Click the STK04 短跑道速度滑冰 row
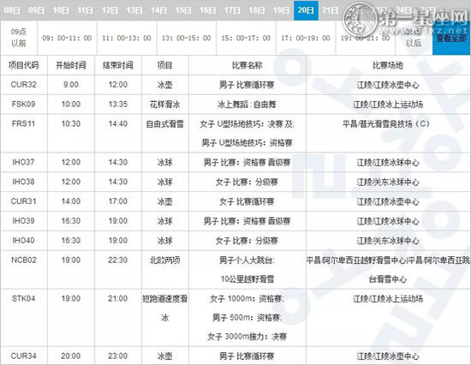Viewport: 471px width, 365px height. coord(235,318)
